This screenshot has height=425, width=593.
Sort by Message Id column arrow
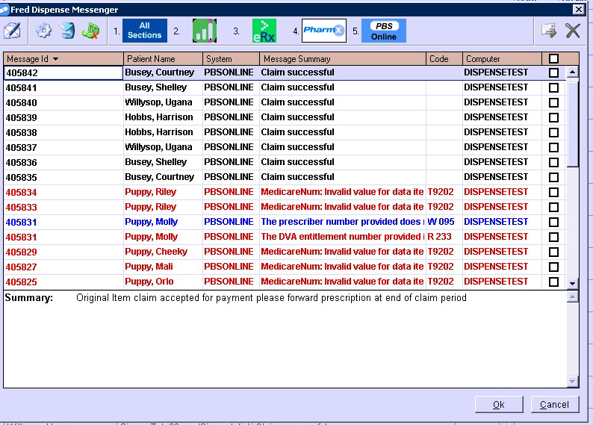coord(55,58)
